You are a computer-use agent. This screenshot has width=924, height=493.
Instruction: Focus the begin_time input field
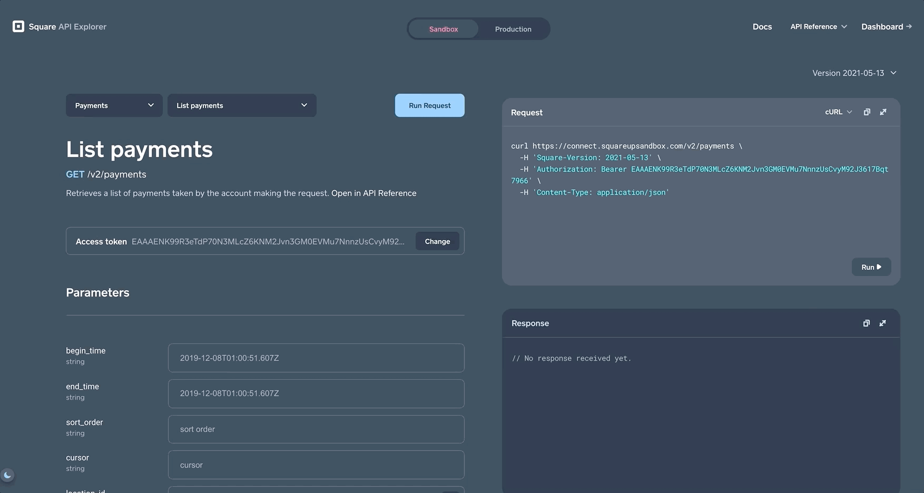[x=316, y=358]
